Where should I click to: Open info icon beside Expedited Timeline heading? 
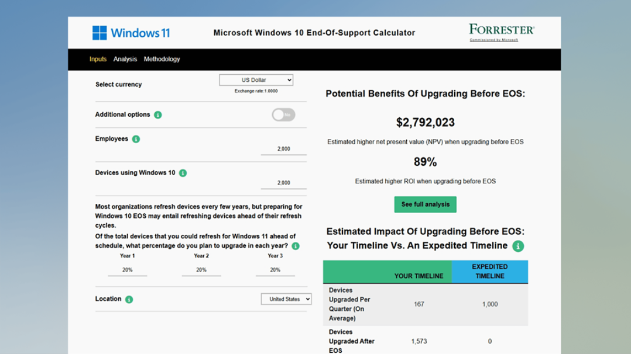click(x=518, y=246)
